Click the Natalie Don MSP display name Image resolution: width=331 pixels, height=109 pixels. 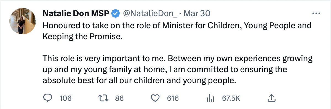coord(76,13)
